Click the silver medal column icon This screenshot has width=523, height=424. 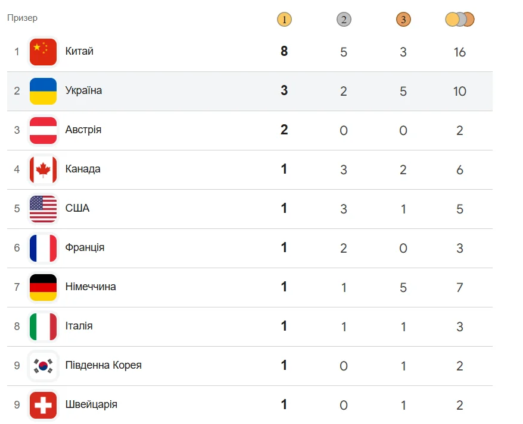(344, 20)
